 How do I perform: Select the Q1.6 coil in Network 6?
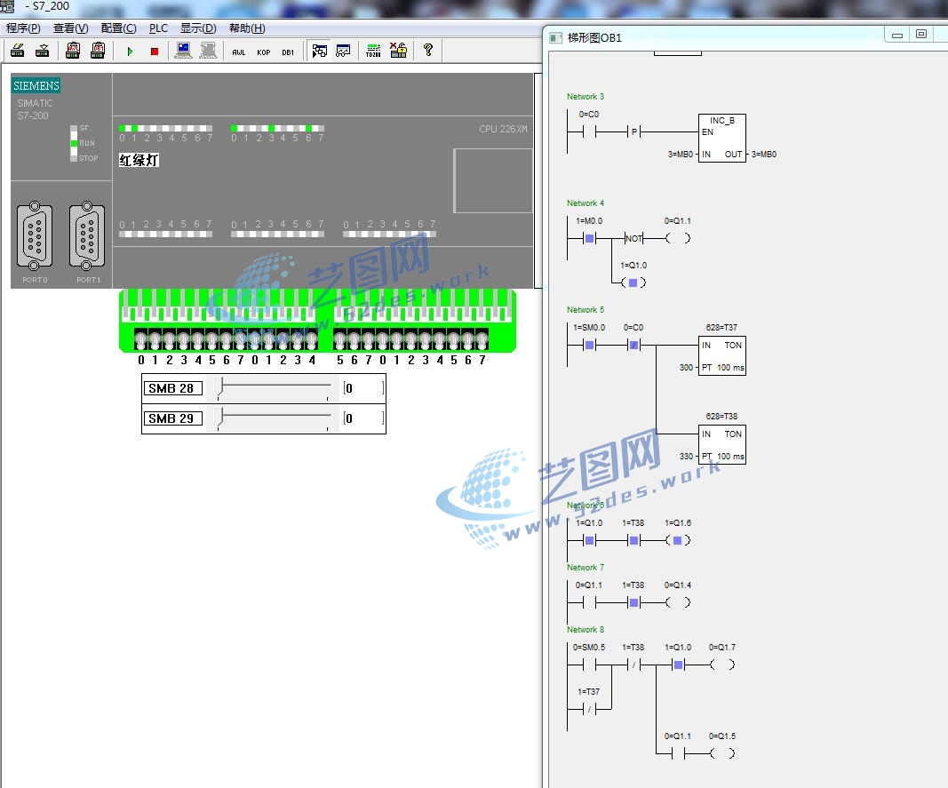[678, 540]
